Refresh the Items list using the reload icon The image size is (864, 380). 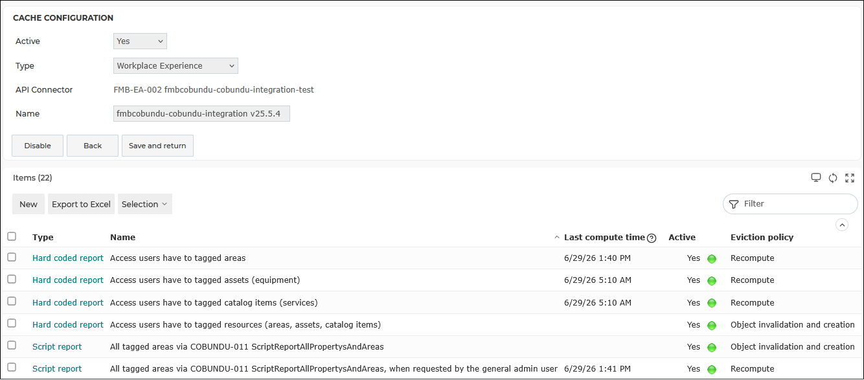833,177
